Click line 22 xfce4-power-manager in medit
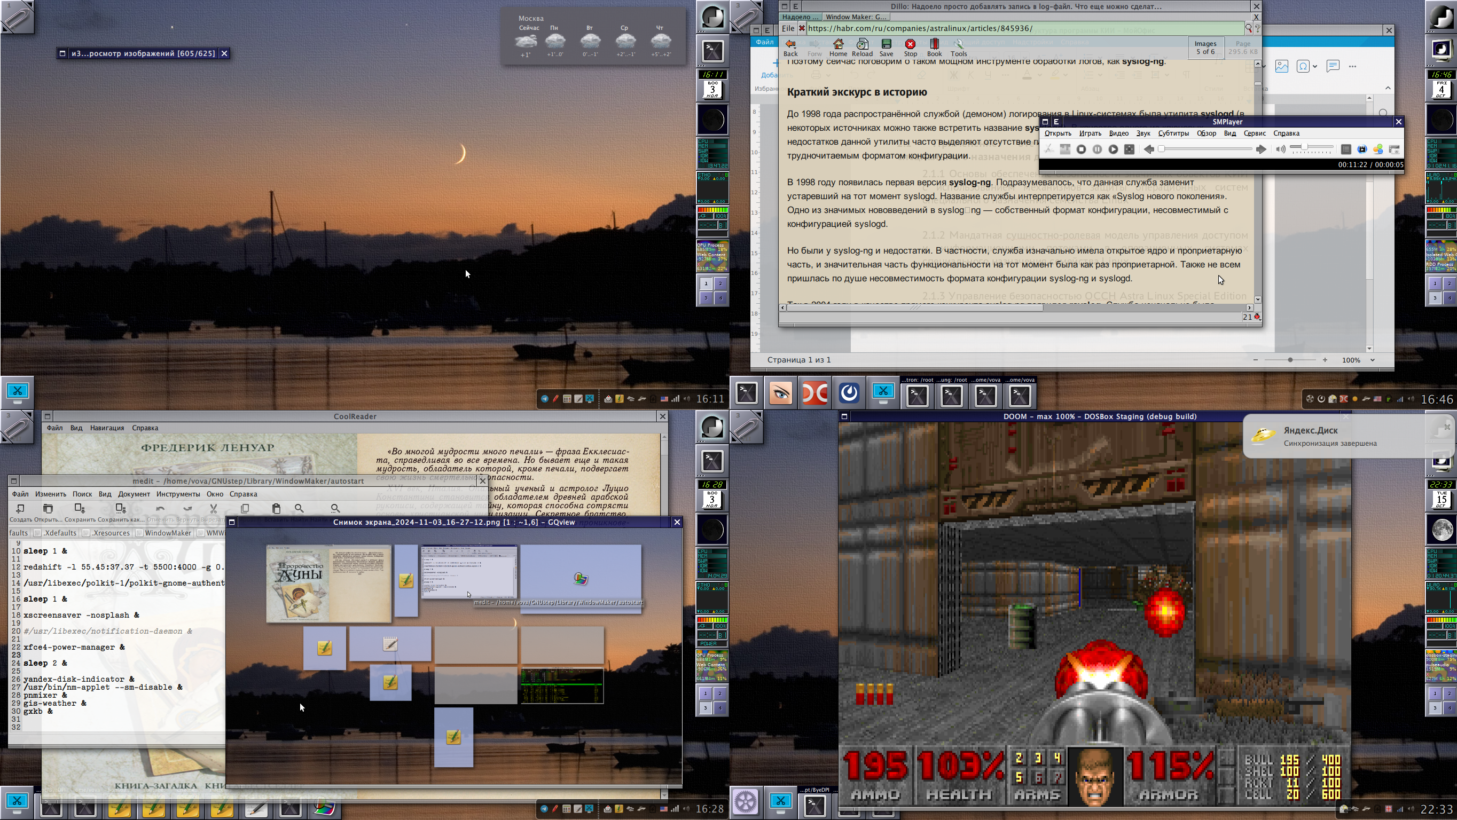This screenshot has width=1457, height=820. [x=74, y=647]
